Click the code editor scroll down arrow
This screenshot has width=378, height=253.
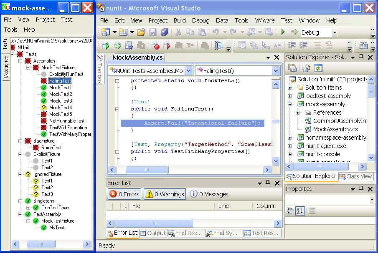click(276, 161)
